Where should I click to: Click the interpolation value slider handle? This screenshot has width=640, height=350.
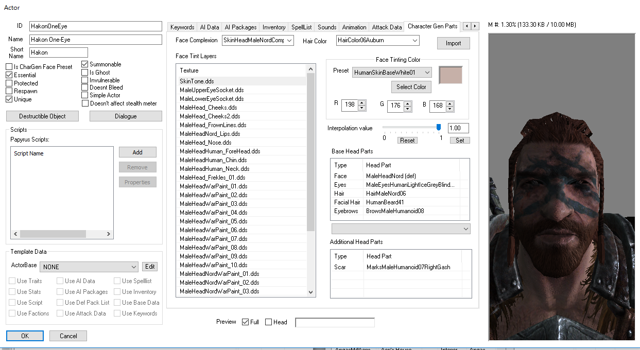[439, 127]
